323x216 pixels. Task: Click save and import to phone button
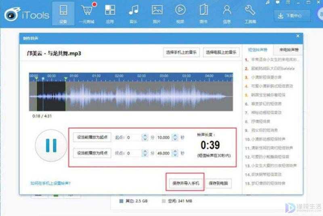point(186,183)
